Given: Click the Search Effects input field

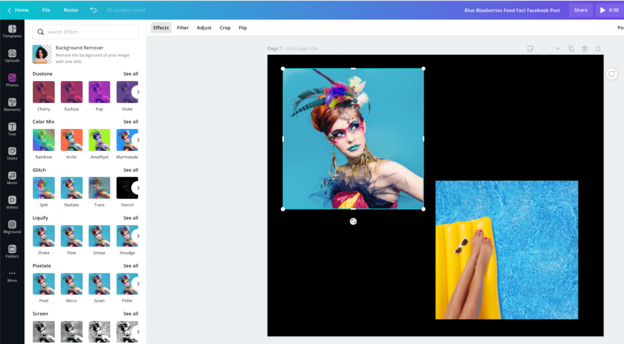Looking at the screenshot, I should 85,32.
